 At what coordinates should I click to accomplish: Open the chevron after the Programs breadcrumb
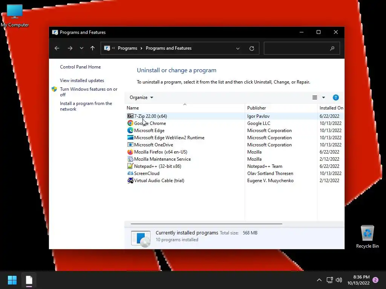pyautogui.click(x=141, y=48)
